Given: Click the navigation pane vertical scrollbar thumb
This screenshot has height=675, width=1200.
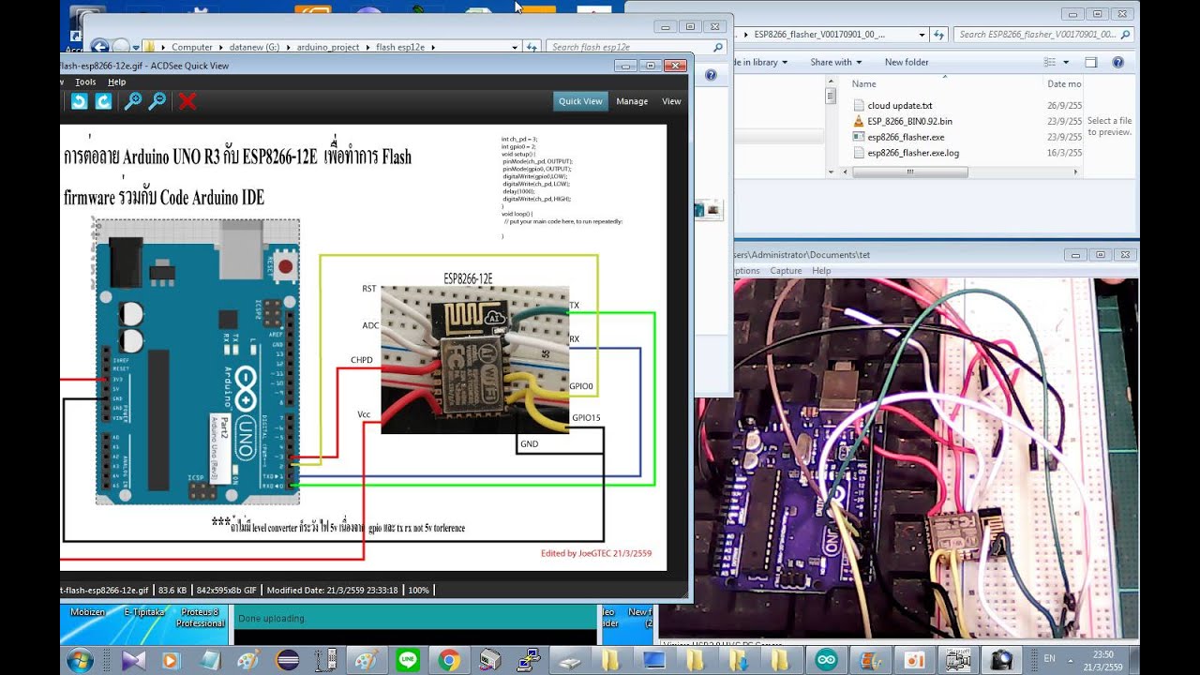Looking at the screenshot, I should tap(831, 96).
